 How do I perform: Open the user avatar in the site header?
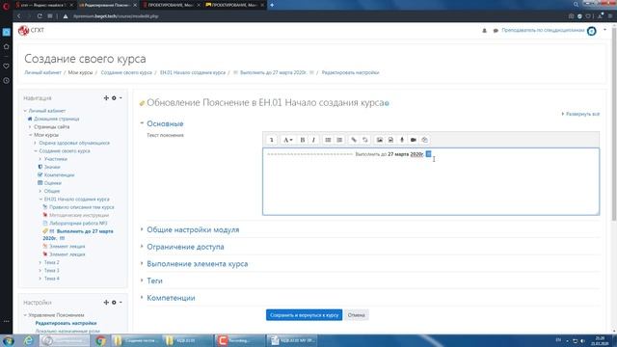click(x=591, y=31)
